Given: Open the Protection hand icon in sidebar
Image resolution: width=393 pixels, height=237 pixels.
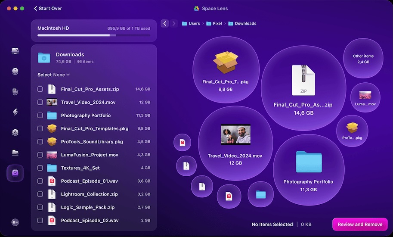Looking at the screenshot, I should pos(15,91).
